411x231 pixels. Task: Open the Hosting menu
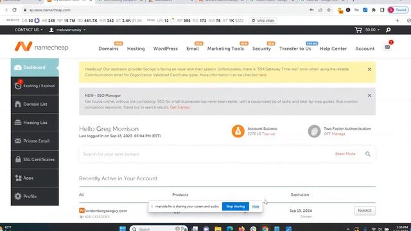(x=136, y=49)
